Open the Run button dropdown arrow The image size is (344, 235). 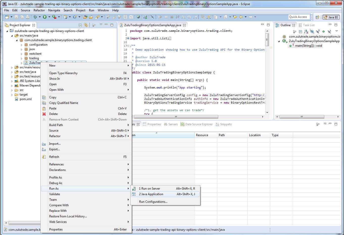click(x=49, y=17)
